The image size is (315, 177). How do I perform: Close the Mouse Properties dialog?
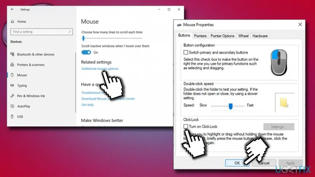pos(300,24)
